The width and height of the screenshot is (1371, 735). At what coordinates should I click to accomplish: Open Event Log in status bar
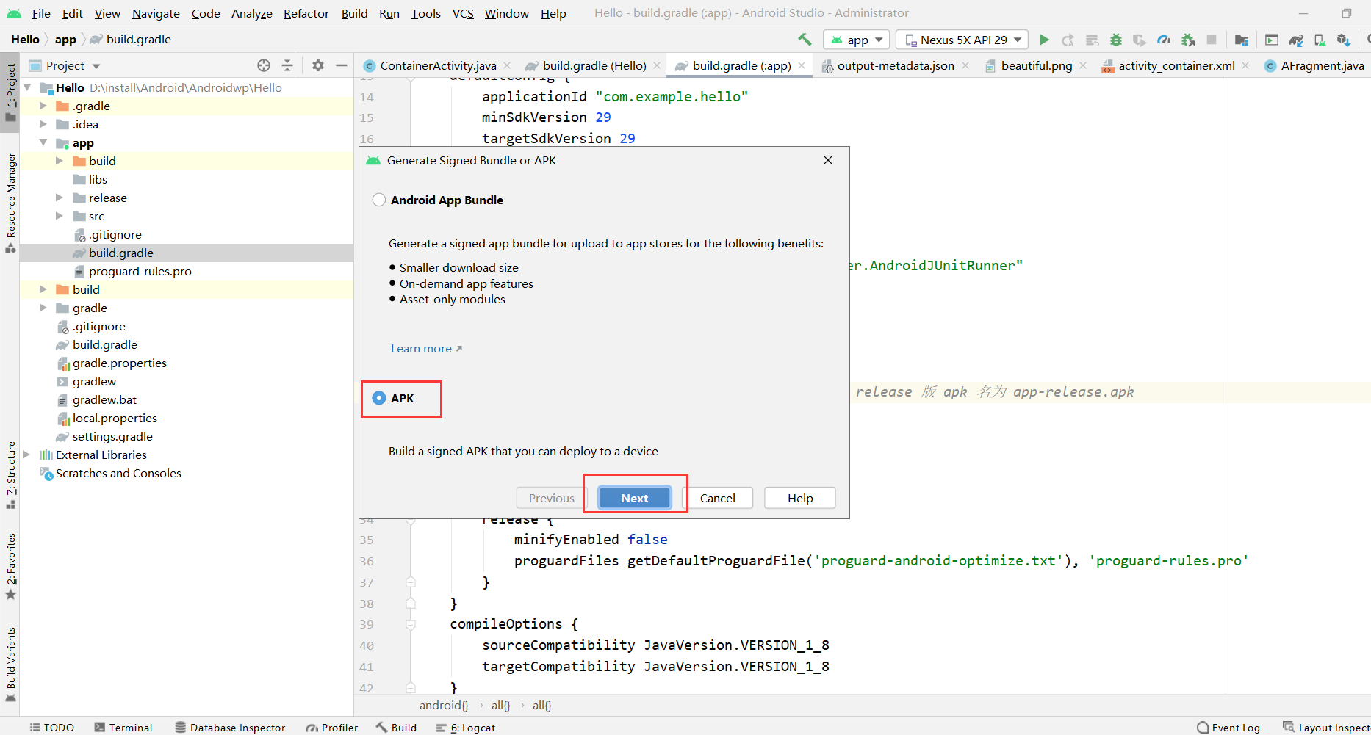1228,727
